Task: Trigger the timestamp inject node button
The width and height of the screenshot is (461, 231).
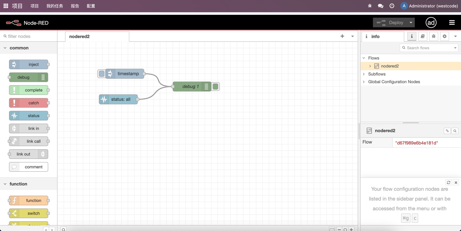Action: 101,74
